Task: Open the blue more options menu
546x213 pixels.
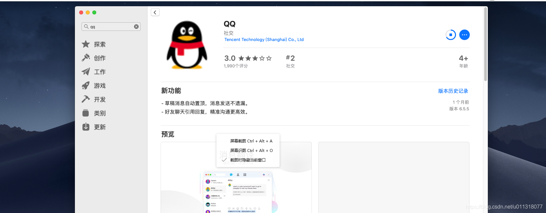Action: coord(464,35)
